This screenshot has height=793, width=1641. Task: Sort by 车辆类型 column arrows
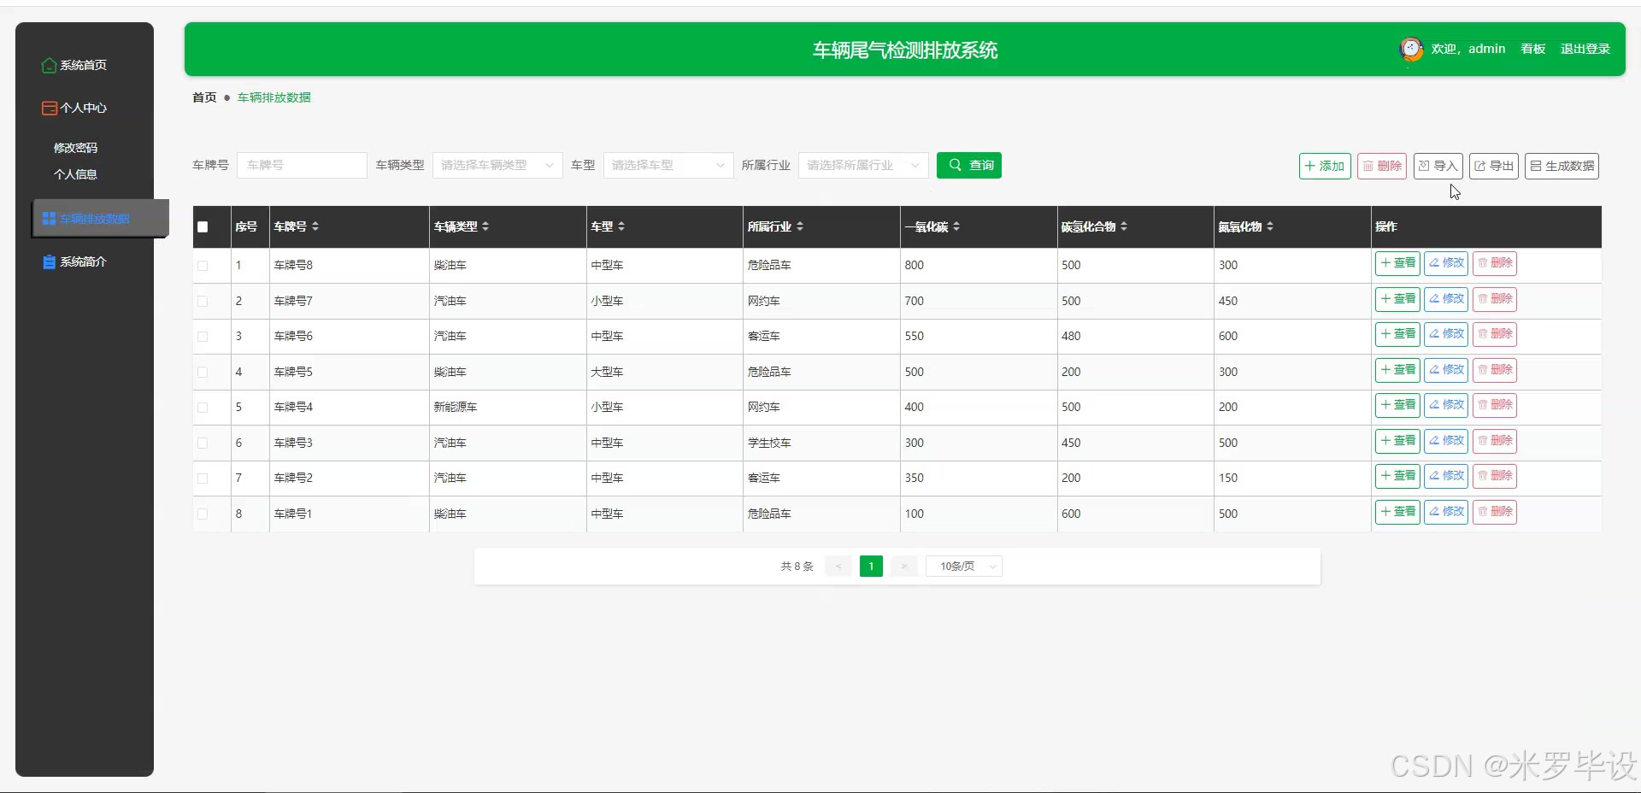tap(485, 226)
